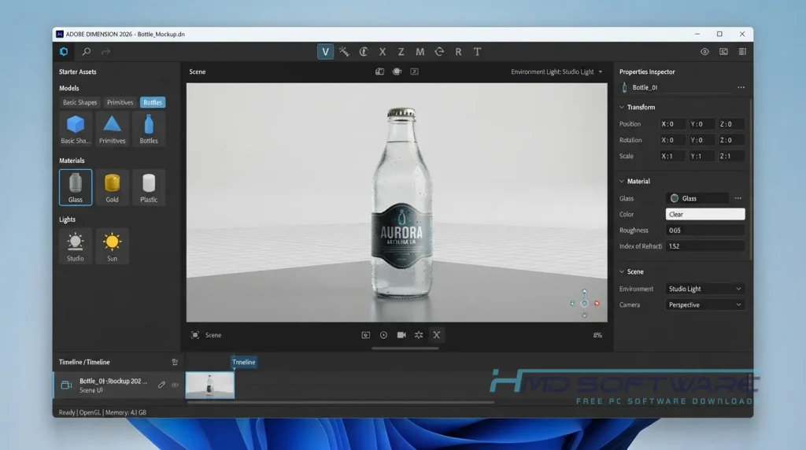This screenshot has height=450, width=806.
Task: Switch to the Primitives tab
Action: point(120,102)
